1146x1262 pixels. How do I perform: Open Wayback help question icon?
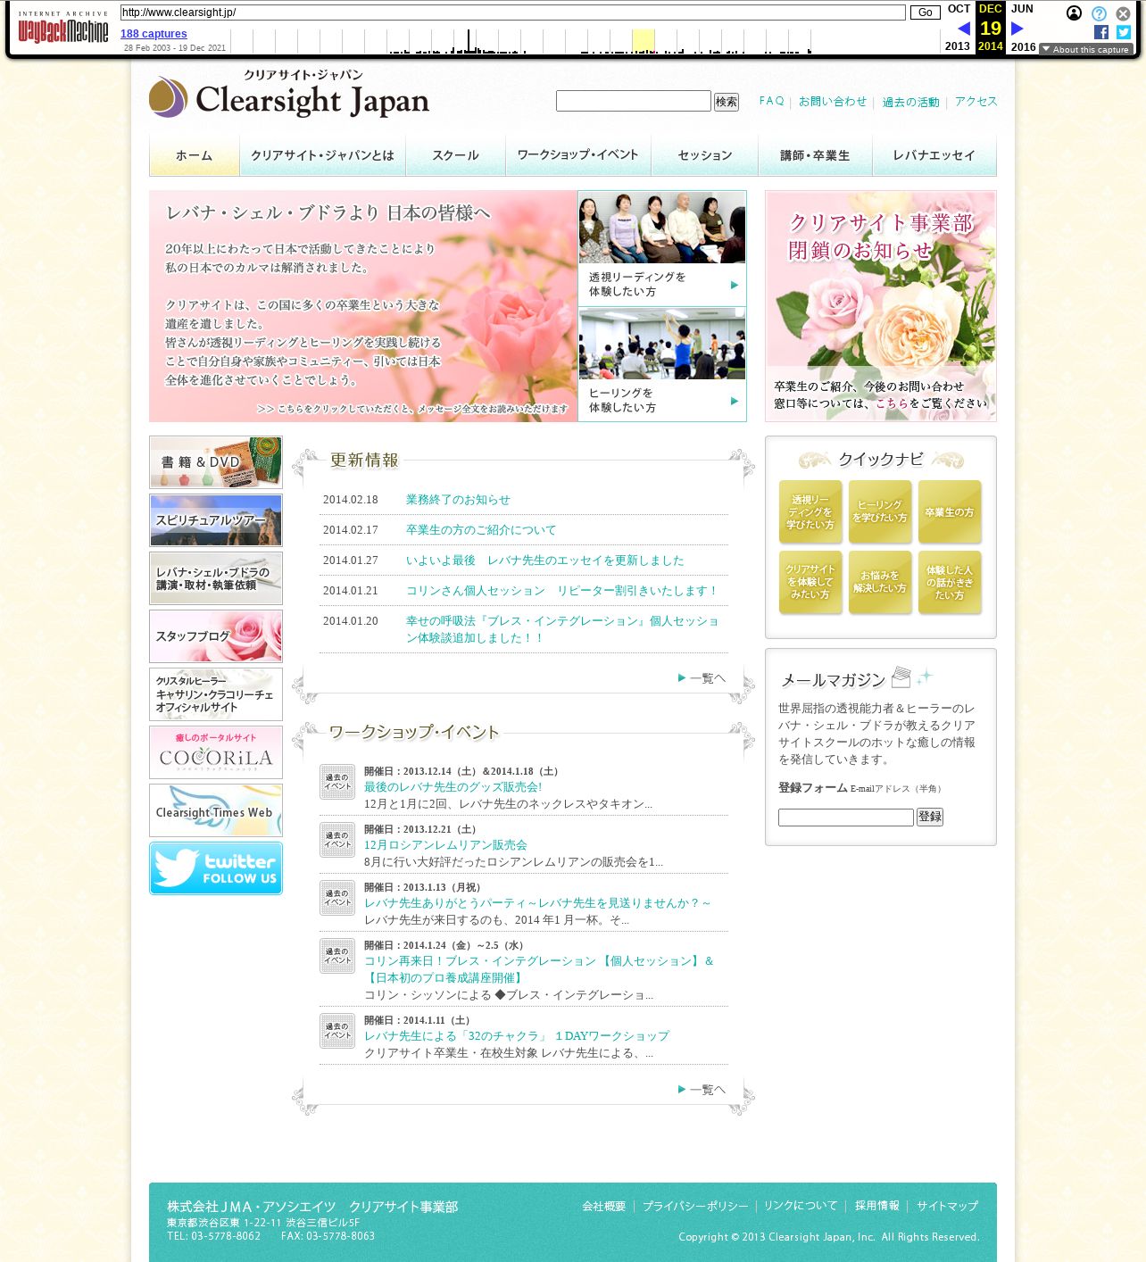click(1099, 13)
